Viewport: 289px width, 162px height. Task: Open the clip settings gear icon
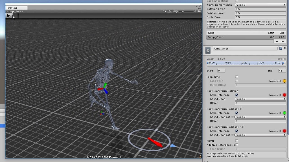(284, 48)
